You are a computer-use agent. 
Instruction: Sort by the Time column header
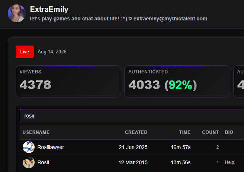click(x=185, y=132)
